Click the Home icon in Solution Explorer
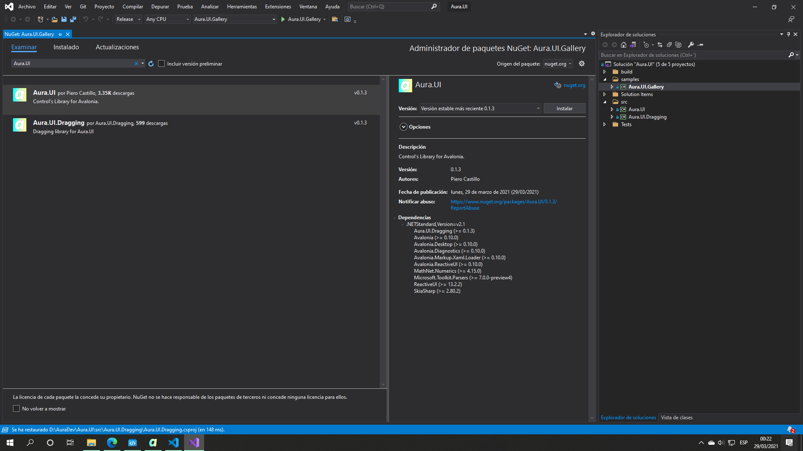This screenshot has height=451, width=803. [x=624, y=45]
